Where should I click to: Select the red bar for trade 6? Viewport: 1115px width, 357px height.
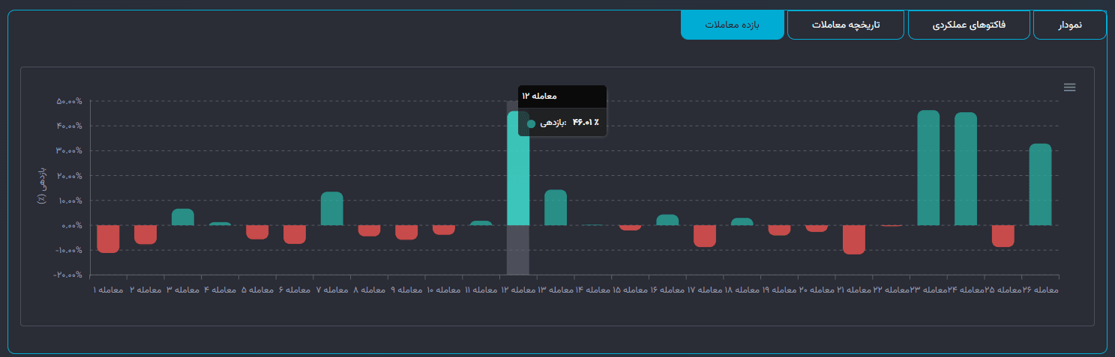[x=295, y=234]
